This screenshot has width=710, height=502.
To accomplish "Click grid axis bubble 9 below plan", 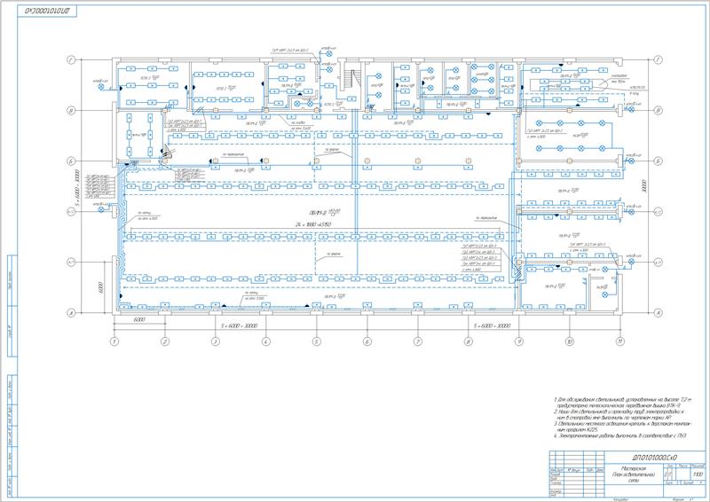I will (519, 341).
